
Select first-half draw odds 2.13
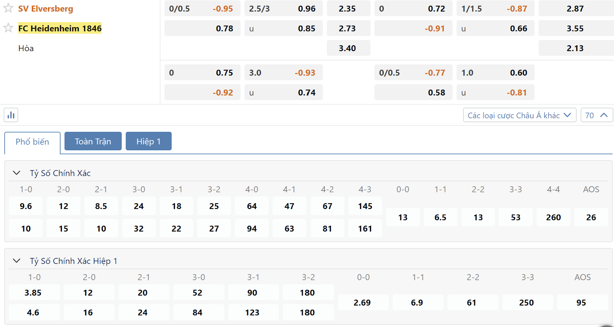(x=576, y=48)
